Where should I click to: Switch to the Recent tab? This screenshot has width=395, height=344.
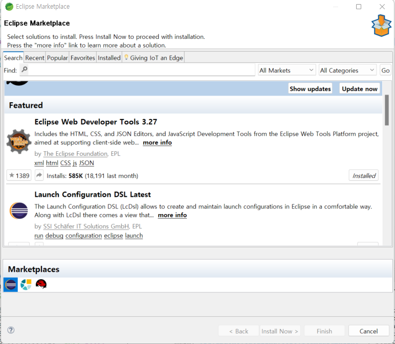pyautogui.click(x=34, y=58)
